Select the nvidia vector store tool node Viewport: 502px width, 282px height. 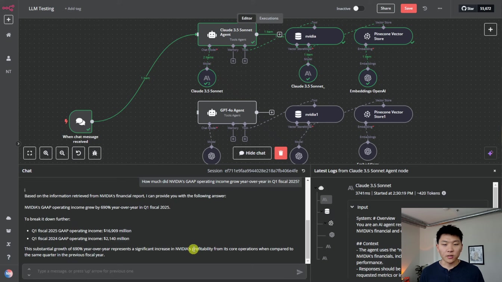coord(314,36)
